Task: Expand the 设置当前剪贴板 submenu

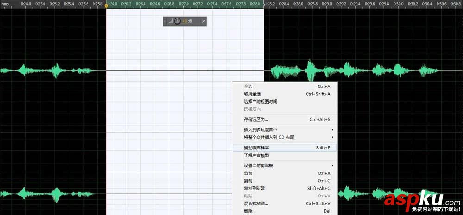Action: point(285,166)
